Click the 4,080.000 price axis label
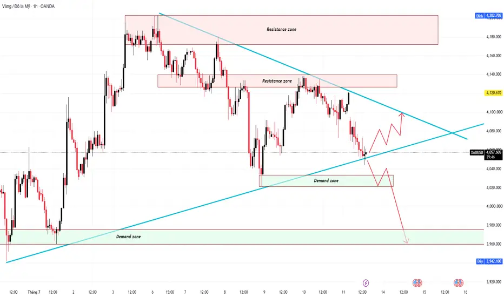Viewport: 504px width, 297px height. [x=494, y=131]
